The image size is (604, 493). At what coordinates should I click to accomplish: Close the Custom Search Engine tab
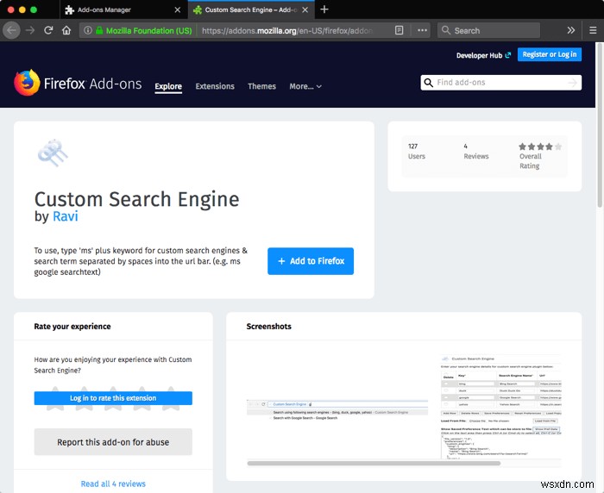[305, 10]
